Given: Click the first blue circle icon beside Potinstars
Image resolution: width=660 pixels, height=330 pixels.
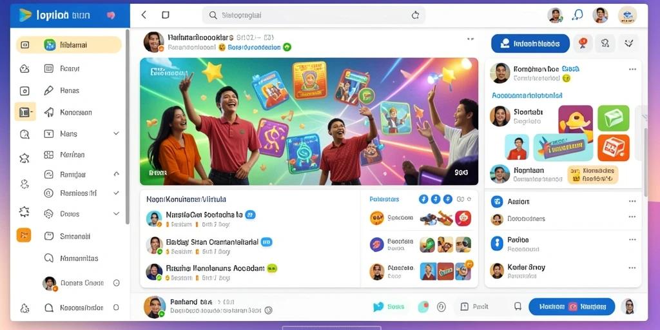Looking at the screenshot, I should point(423,199).
